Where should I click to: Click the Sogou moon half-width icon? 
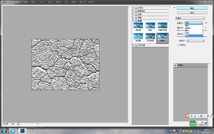(195, 116)
